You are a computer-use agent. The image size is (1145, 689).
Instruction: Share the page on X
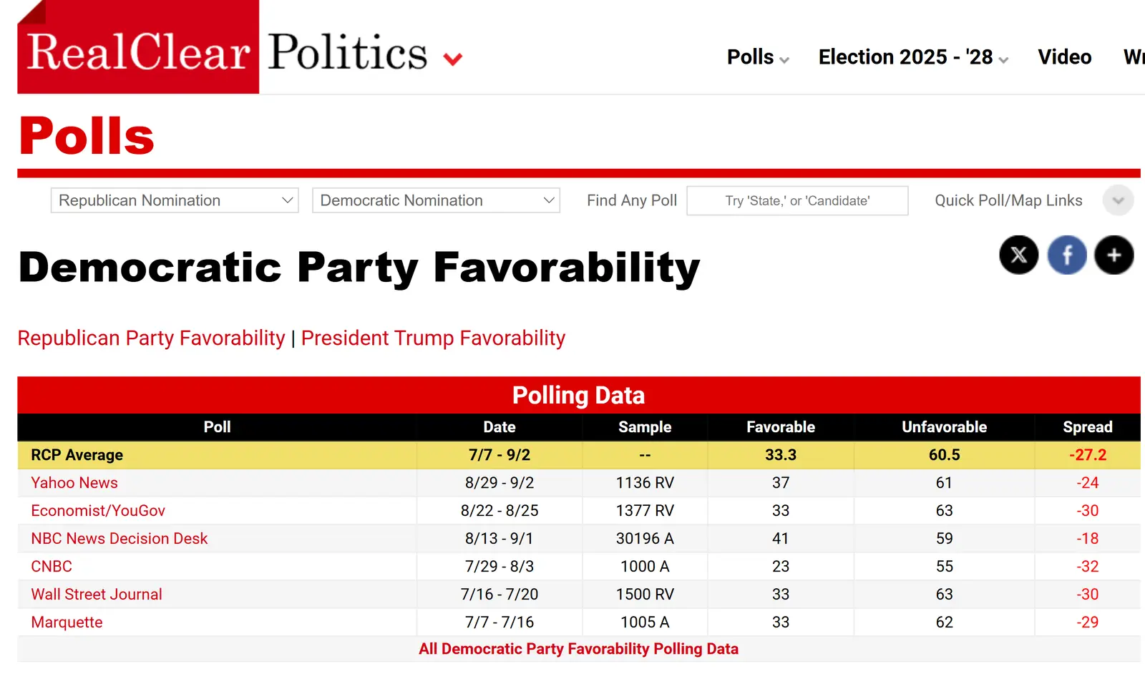[x=1018, y=255]
